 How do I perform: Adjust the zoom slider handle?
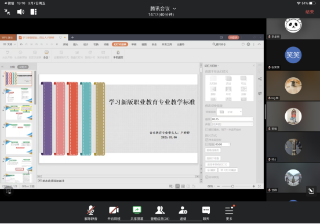click(x=232, y=186)
